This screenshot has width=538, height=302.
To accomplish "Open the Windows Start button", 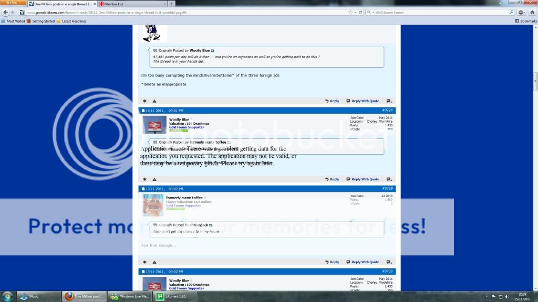I will coord(7,297).
